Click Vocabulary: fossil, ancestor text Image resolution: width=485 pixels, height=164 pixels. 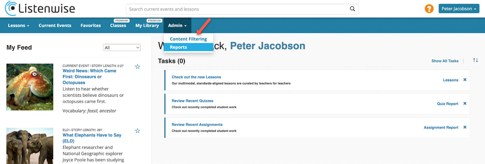pos(89,111)
